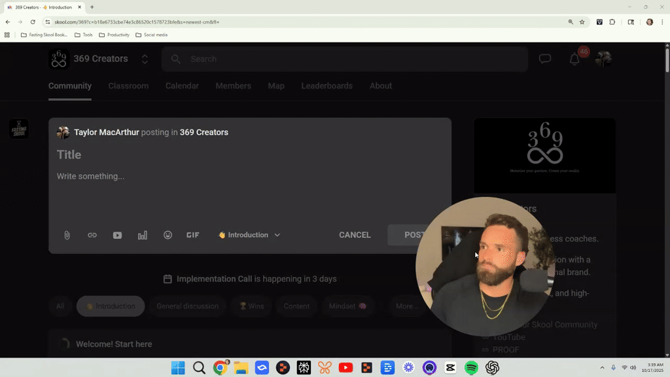Bookmark this page with the star icon
This screenshot has width=670, height=377.
582,22
